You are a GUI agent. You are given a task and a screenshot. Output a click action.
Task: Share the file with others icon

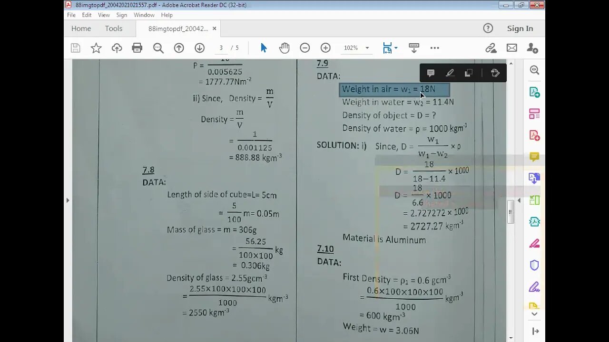pos(532,48)
